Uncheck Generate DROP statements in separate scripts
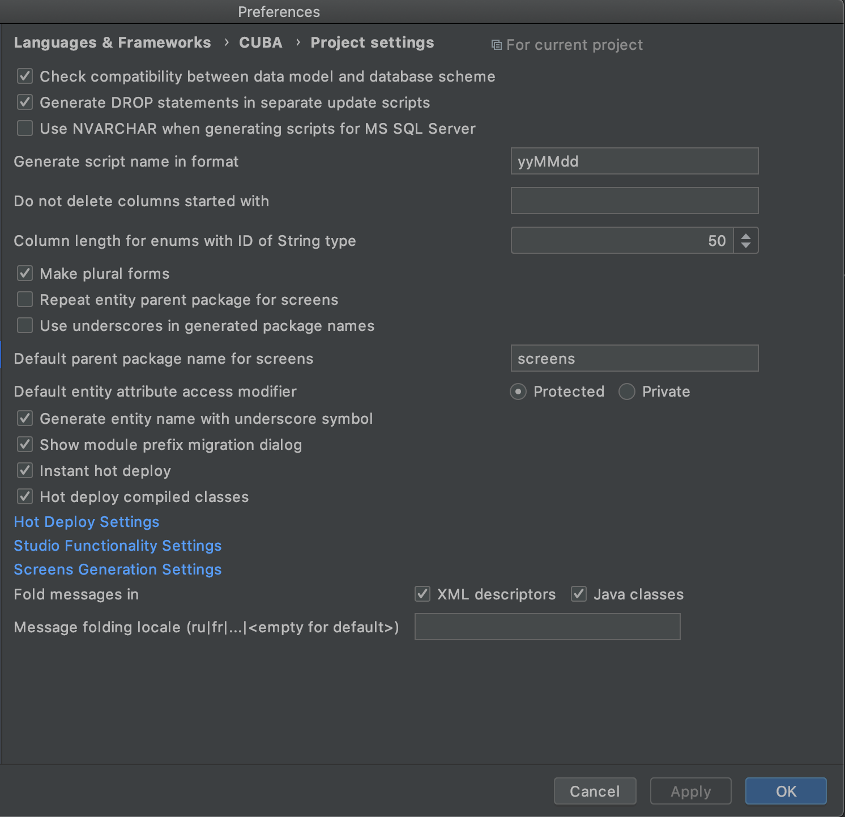Image resolution: width=845 pixels, height=817 pixels. [x=25, y=102]
